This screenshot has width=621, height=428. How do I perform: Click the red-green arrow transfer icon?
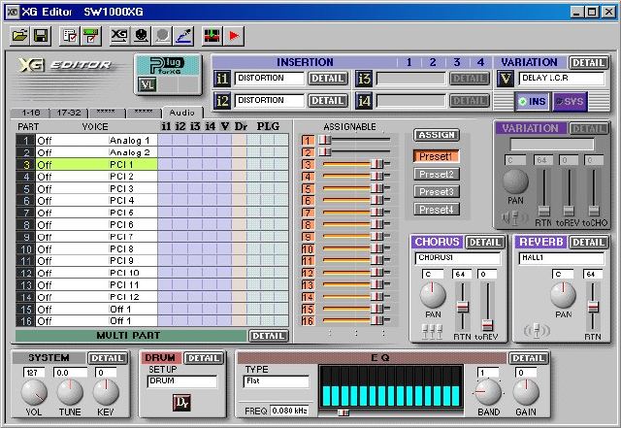pyautogui.click(x=212, y=36)
